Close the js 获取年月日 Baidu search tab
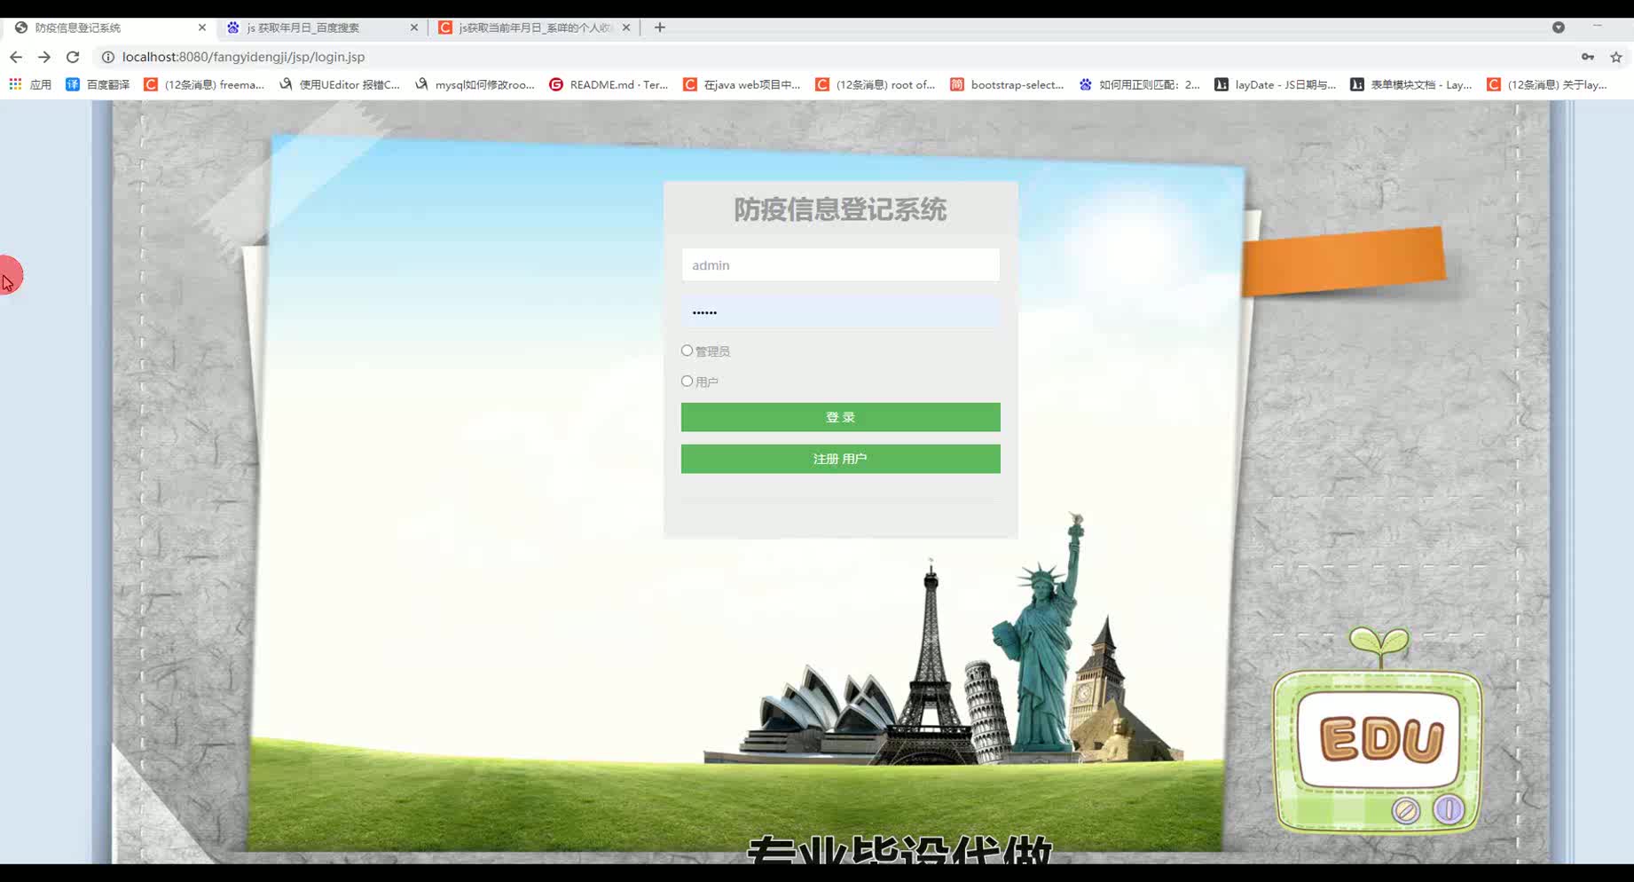 pos(414,28)
